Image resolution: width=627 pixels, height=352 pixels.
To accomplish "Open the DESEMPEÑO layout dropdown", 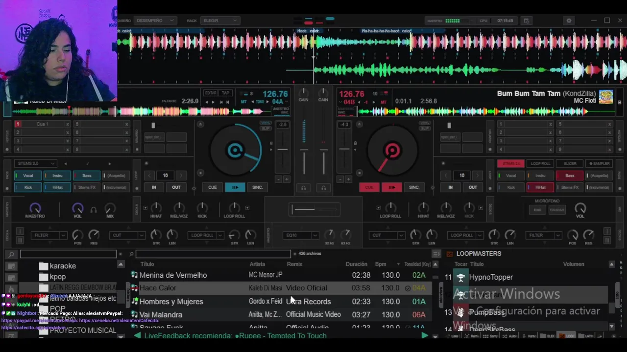I will (155, 21).
